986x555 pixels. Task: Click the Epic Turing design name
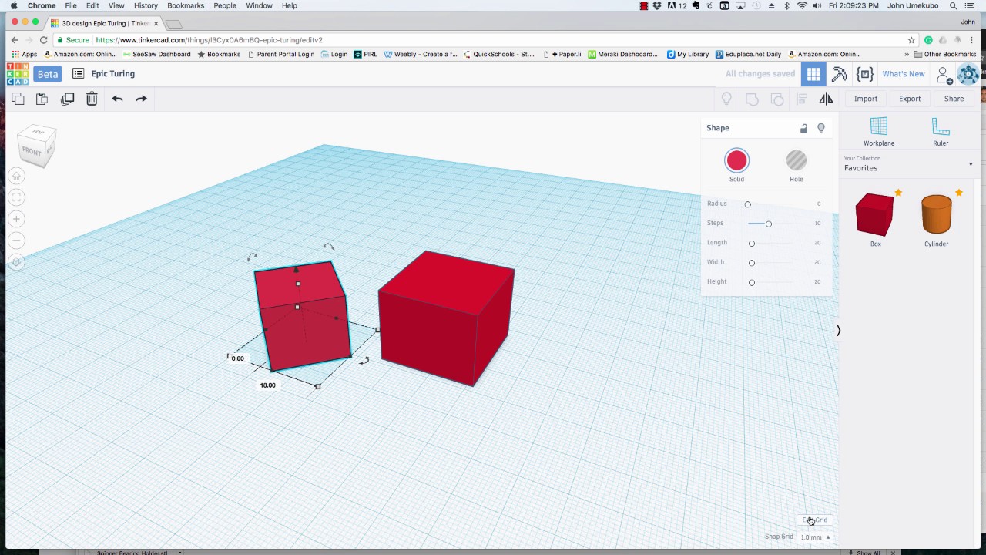point(112,74)
